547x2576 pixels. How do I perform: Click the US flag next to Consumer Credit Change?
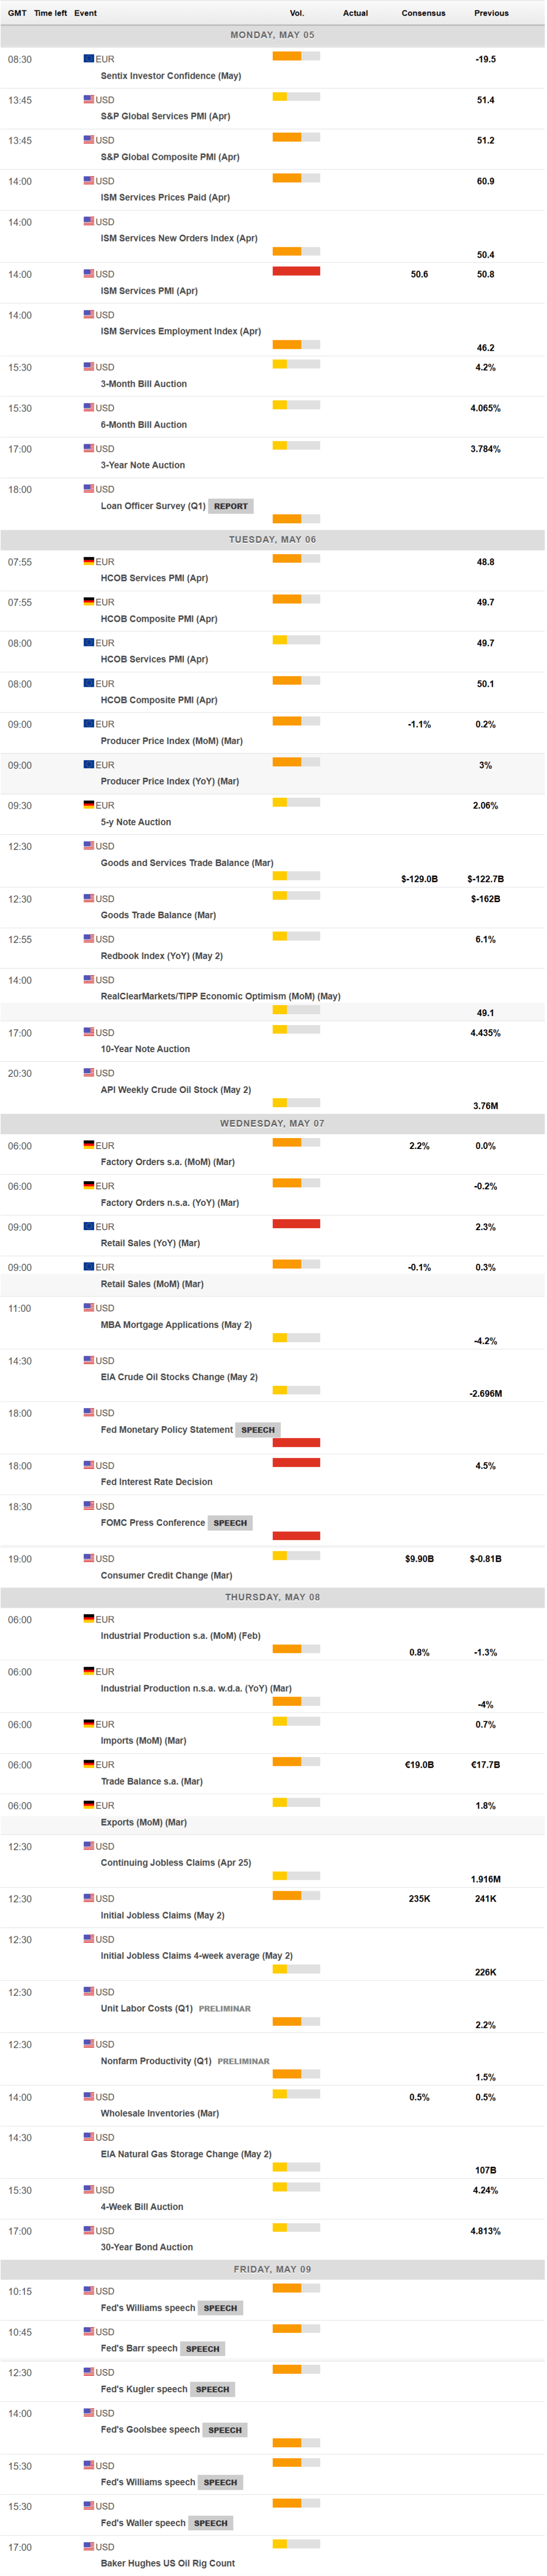coord(88,1558)
